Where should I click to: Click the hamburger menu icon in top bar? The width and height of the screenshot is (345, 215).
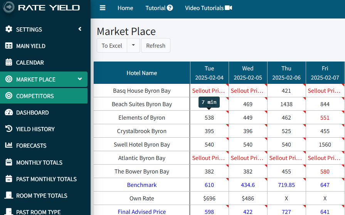click(x=103, y=8)
